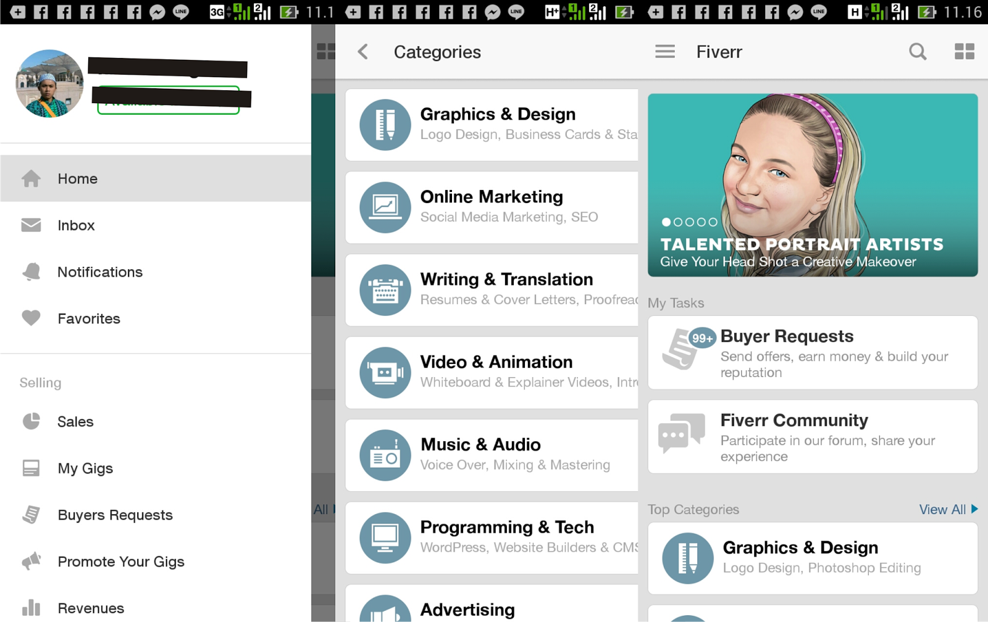988x622 pixels.
Task: Click the 'Top Categories' section label
Action: pyautogui.click(x=693, y=510)
